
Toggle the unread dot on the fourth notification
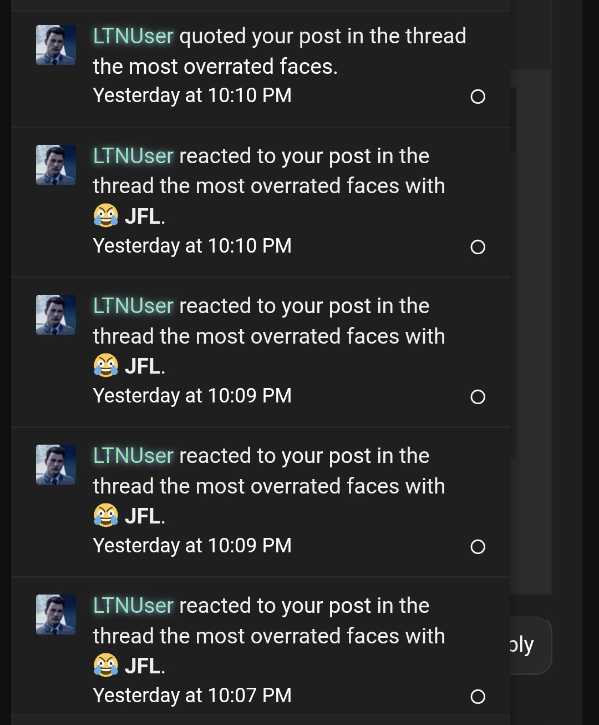(478, 547)
